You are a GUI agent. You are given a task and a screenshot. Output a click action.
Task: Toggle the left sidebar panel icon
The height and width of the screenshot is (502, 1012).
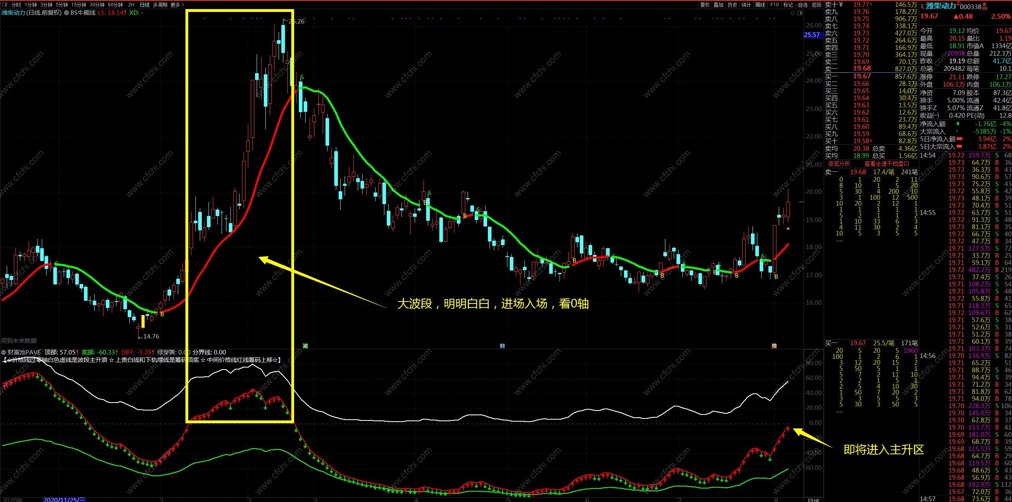(5, 5)
